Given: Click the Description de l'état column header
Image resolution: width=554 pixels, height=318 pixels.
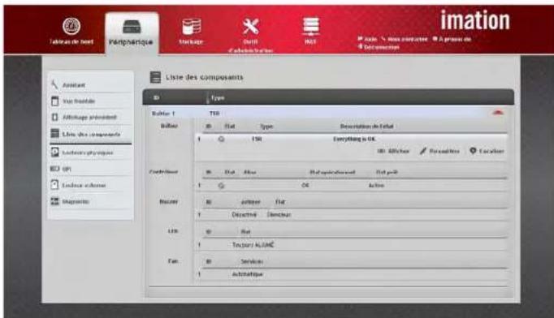Looking at the screenshot, I should (366, 127).
